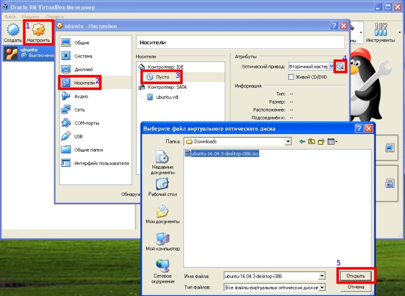
Task: Click the Создать new machine icon
Action: pyautogui.click(x=13, y=33)
